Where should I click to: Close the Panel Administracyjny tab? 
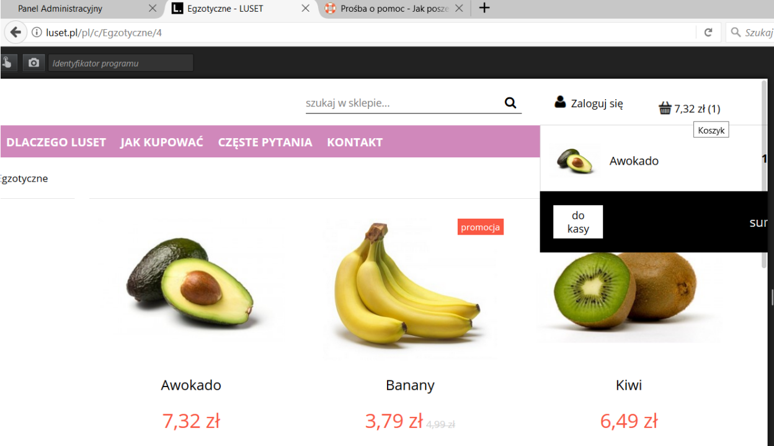coord(153,9)
